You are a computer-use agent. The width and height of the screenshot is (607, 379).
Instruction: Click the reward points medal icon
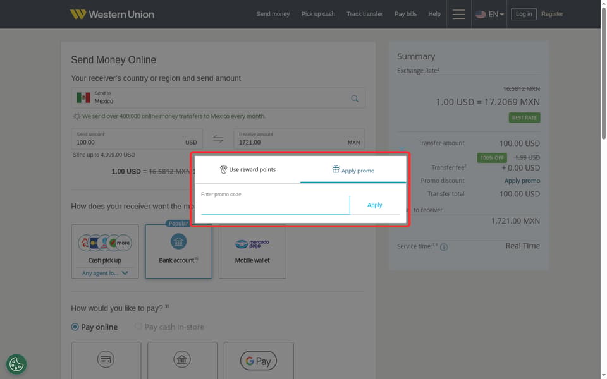(223, 169)
